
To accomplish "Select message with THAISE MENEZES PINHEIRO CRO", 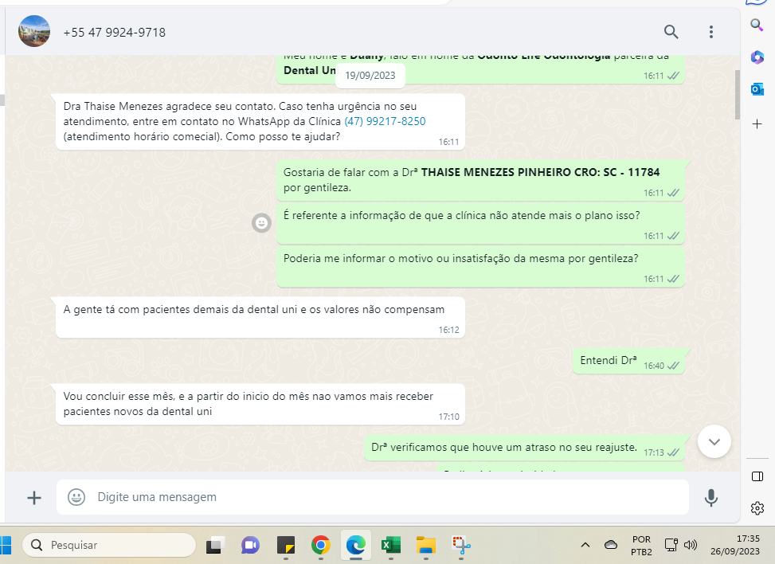I will click(x=480, y=181).
